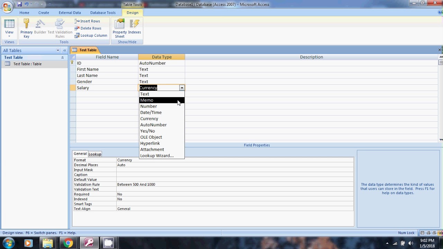Screen dimensions: 443x249
Task: Choose Number from the data type list
Action: (162, 107)
